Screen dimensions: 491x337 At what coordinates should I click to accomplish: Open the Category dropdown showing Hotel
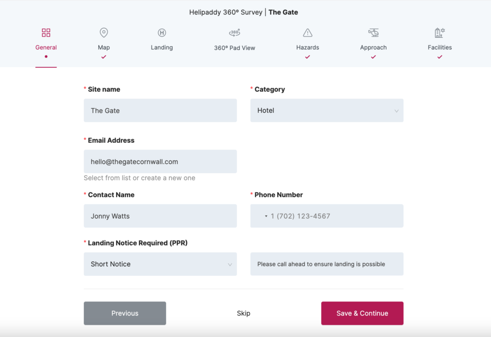pyautogui.click(x=327, y=111)
